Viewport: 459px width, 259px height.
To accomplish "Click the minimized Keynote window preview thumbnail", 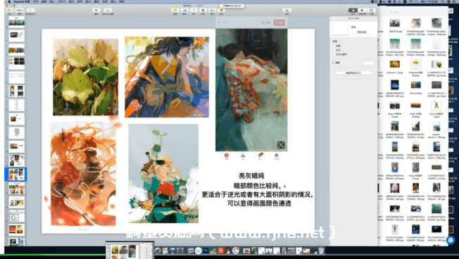I will pyautogui.click(x=130, y=251).
